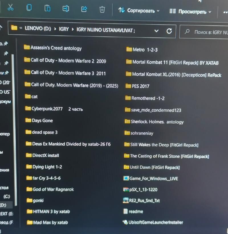The image size is (228, 234).
Task: Click the Delete trash can icon
Action: [102, 10]
